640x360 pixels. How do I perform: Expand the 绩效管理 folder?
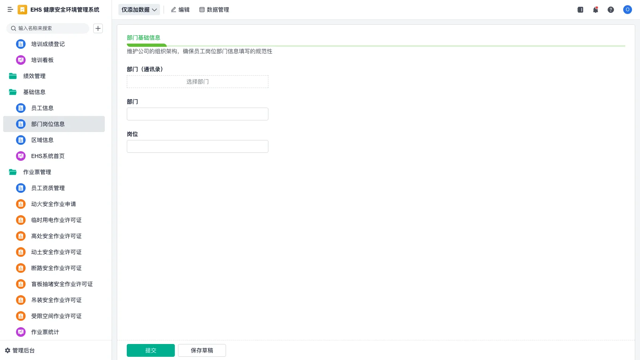click(x=13, y=76)
